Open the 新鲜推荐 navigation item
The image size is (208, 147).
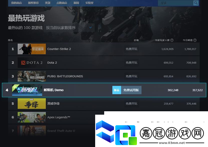point(33,3)
